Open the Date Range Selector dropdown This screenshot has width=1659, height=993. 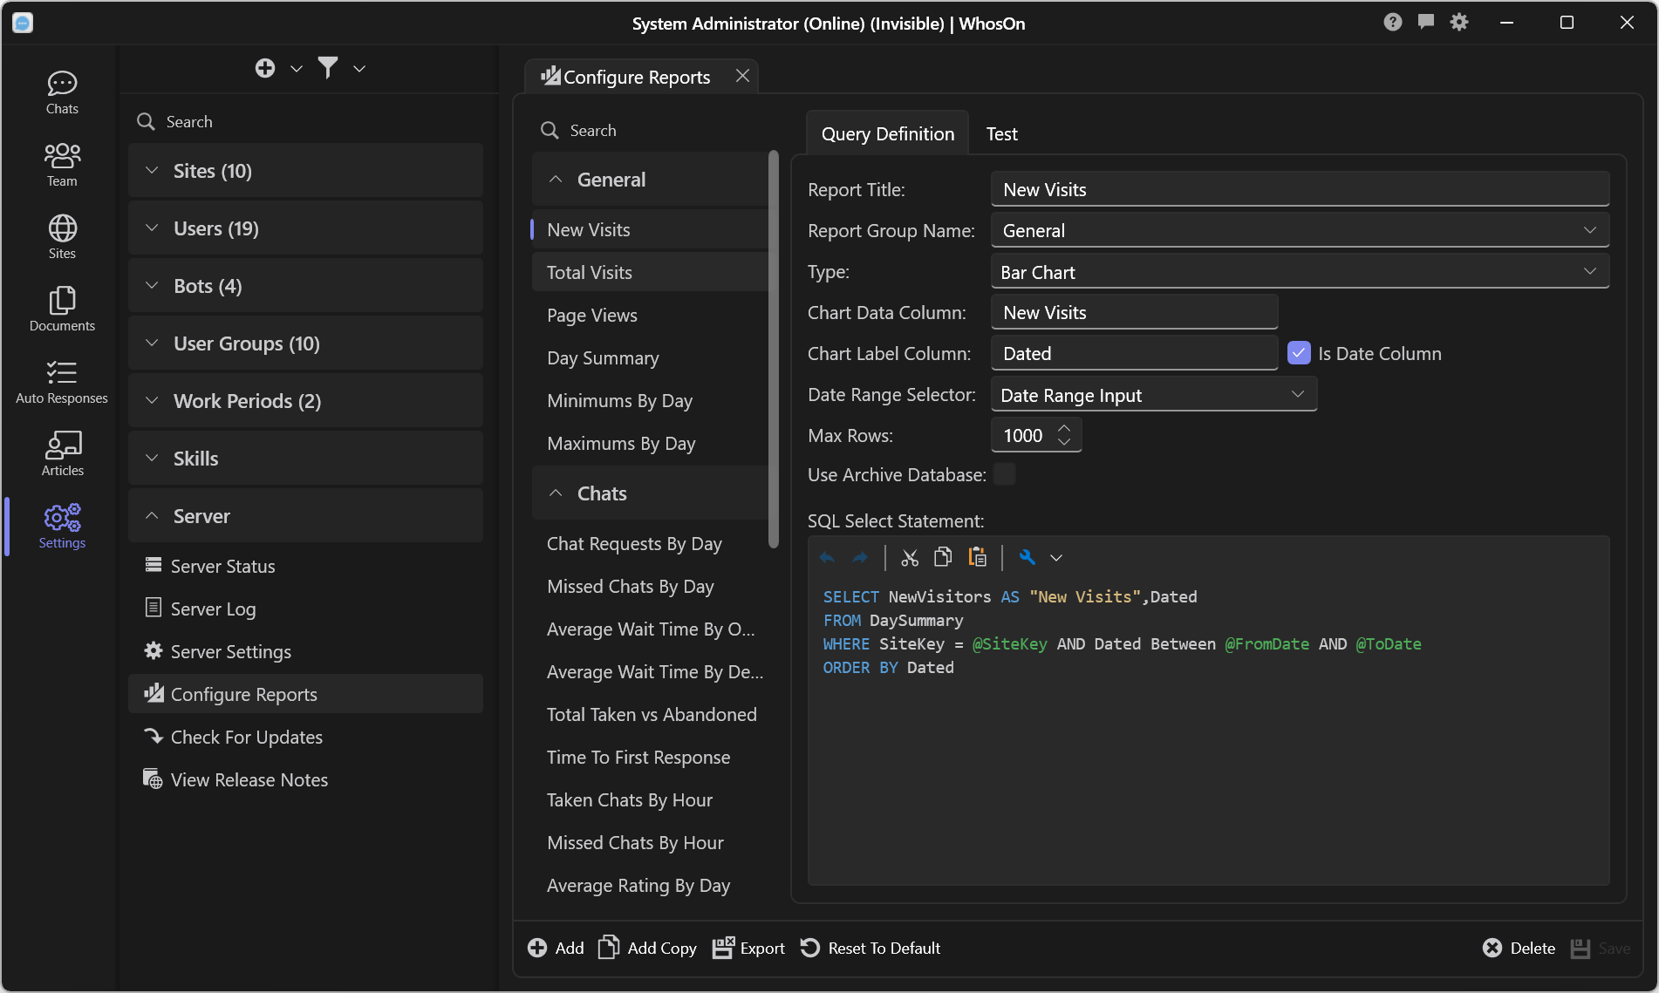point(1154,395)
